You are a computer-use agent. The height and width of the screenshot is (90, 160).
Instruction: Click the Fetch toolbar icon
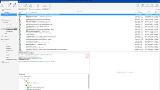pos(19,5)
